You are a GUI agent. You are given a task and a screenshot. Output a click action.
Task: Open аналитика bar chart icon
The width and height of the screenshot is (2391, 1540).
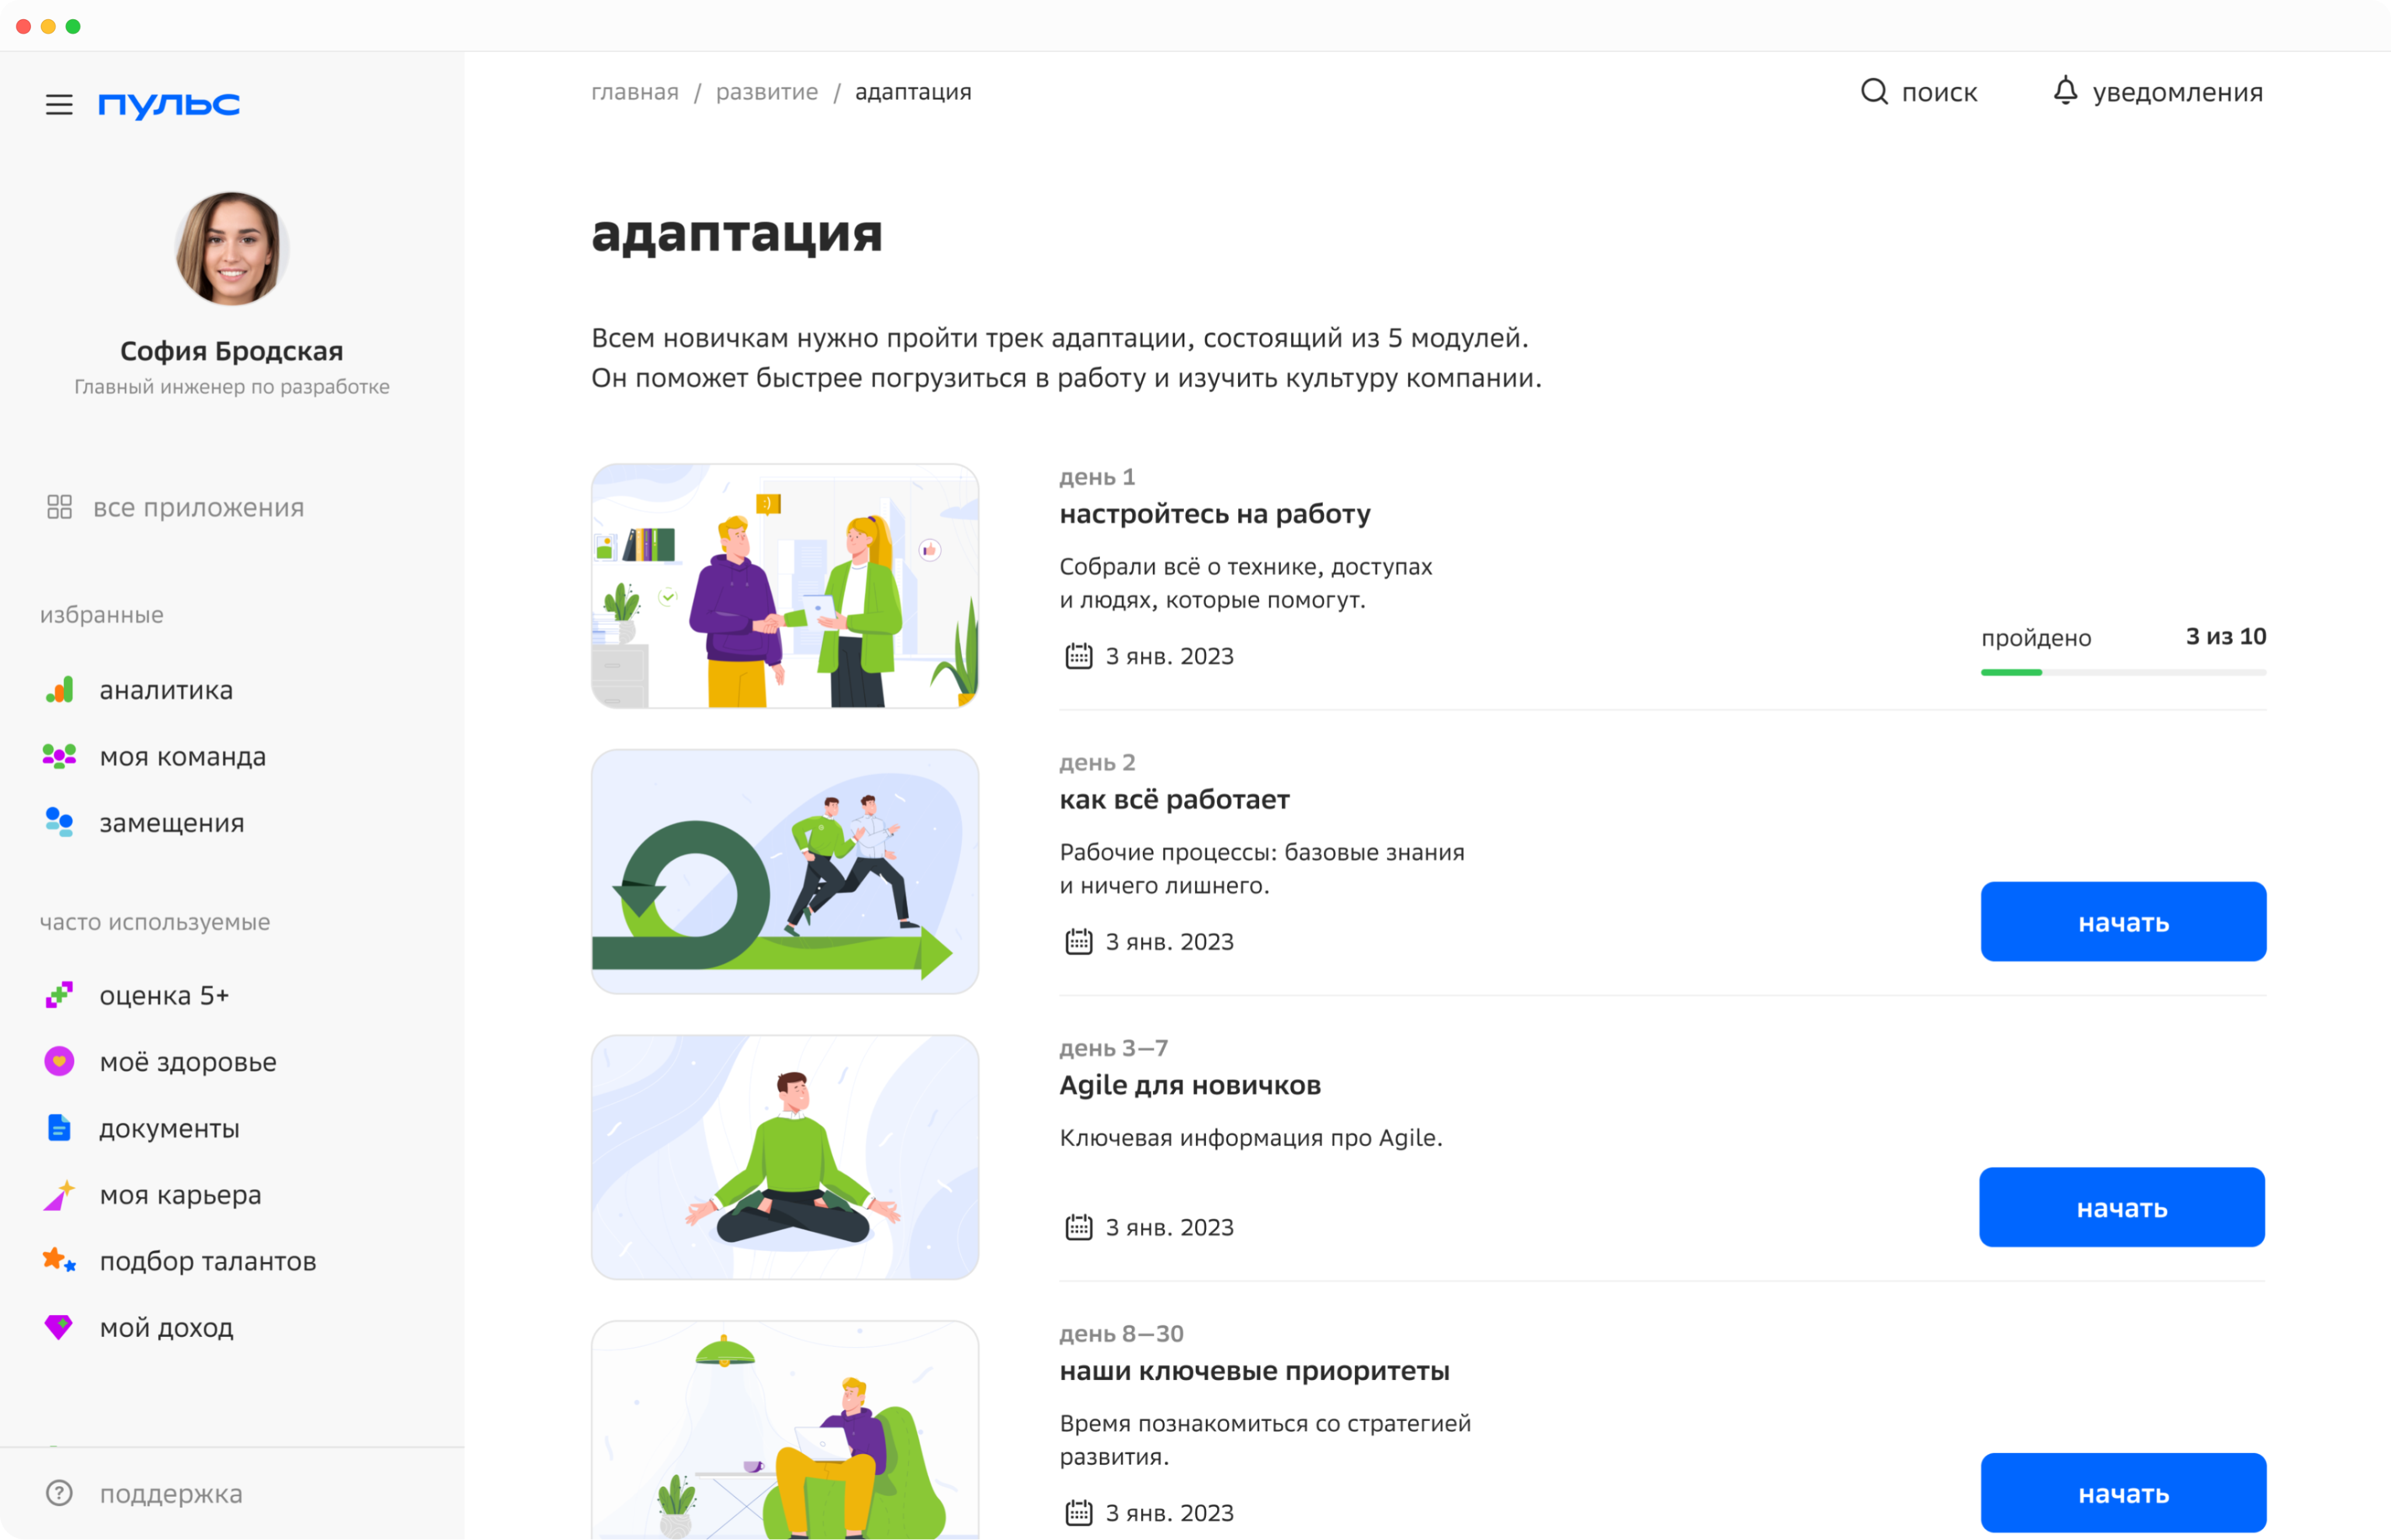[59, 690]
